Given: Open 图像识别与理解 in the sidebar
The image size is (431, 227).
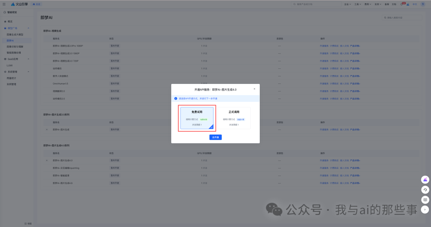Looking at the screenshot, I should pos(15,47).
